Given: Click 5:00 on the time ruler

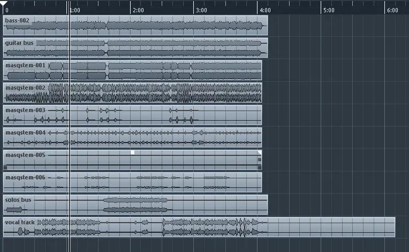Looking at the screenshot, I should [x=329, y=10].
